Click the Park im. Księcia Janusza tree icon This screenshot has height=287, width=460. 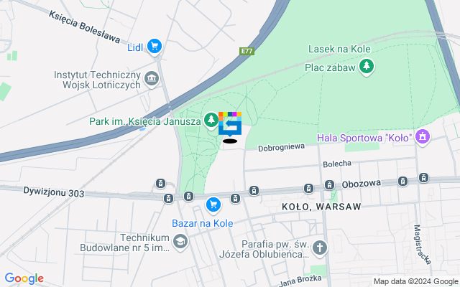[211, 120]
